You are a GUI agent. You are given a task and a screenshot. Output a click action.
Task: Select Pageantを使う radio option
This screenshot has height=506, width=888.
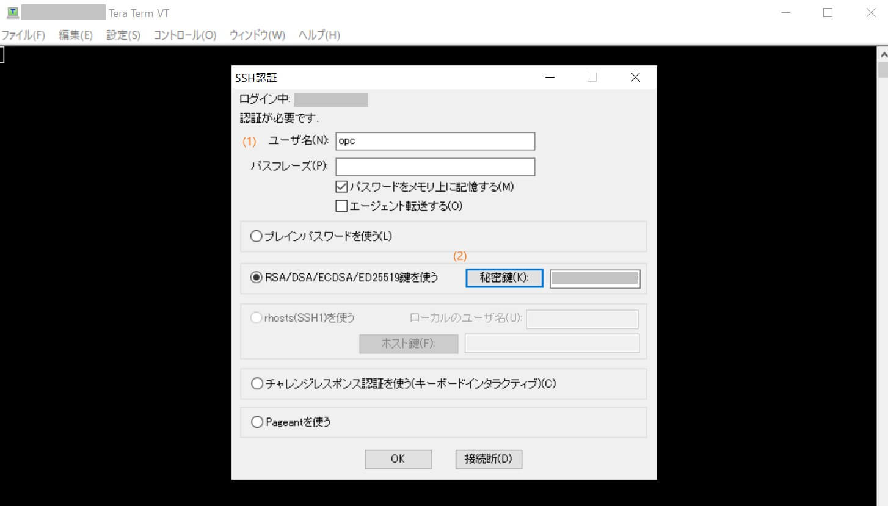[x=257, y=422]
